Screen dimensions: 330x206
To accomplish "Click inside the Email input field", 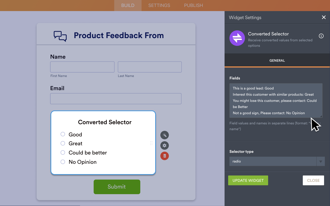I will click(115, 99).
